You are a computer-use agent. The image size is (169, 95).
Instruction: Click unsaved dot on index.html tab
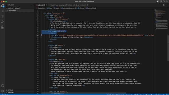point(46,5)
